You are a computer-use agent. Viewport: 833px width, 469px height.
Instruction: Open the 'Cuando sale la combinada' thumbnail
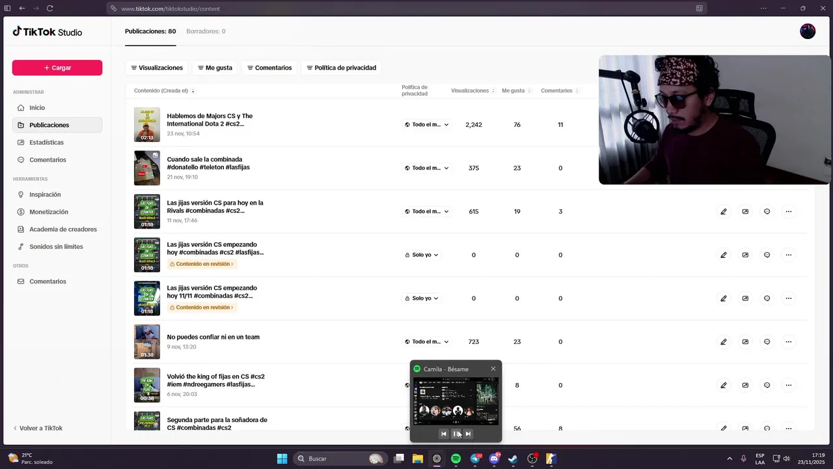point(147,168)
